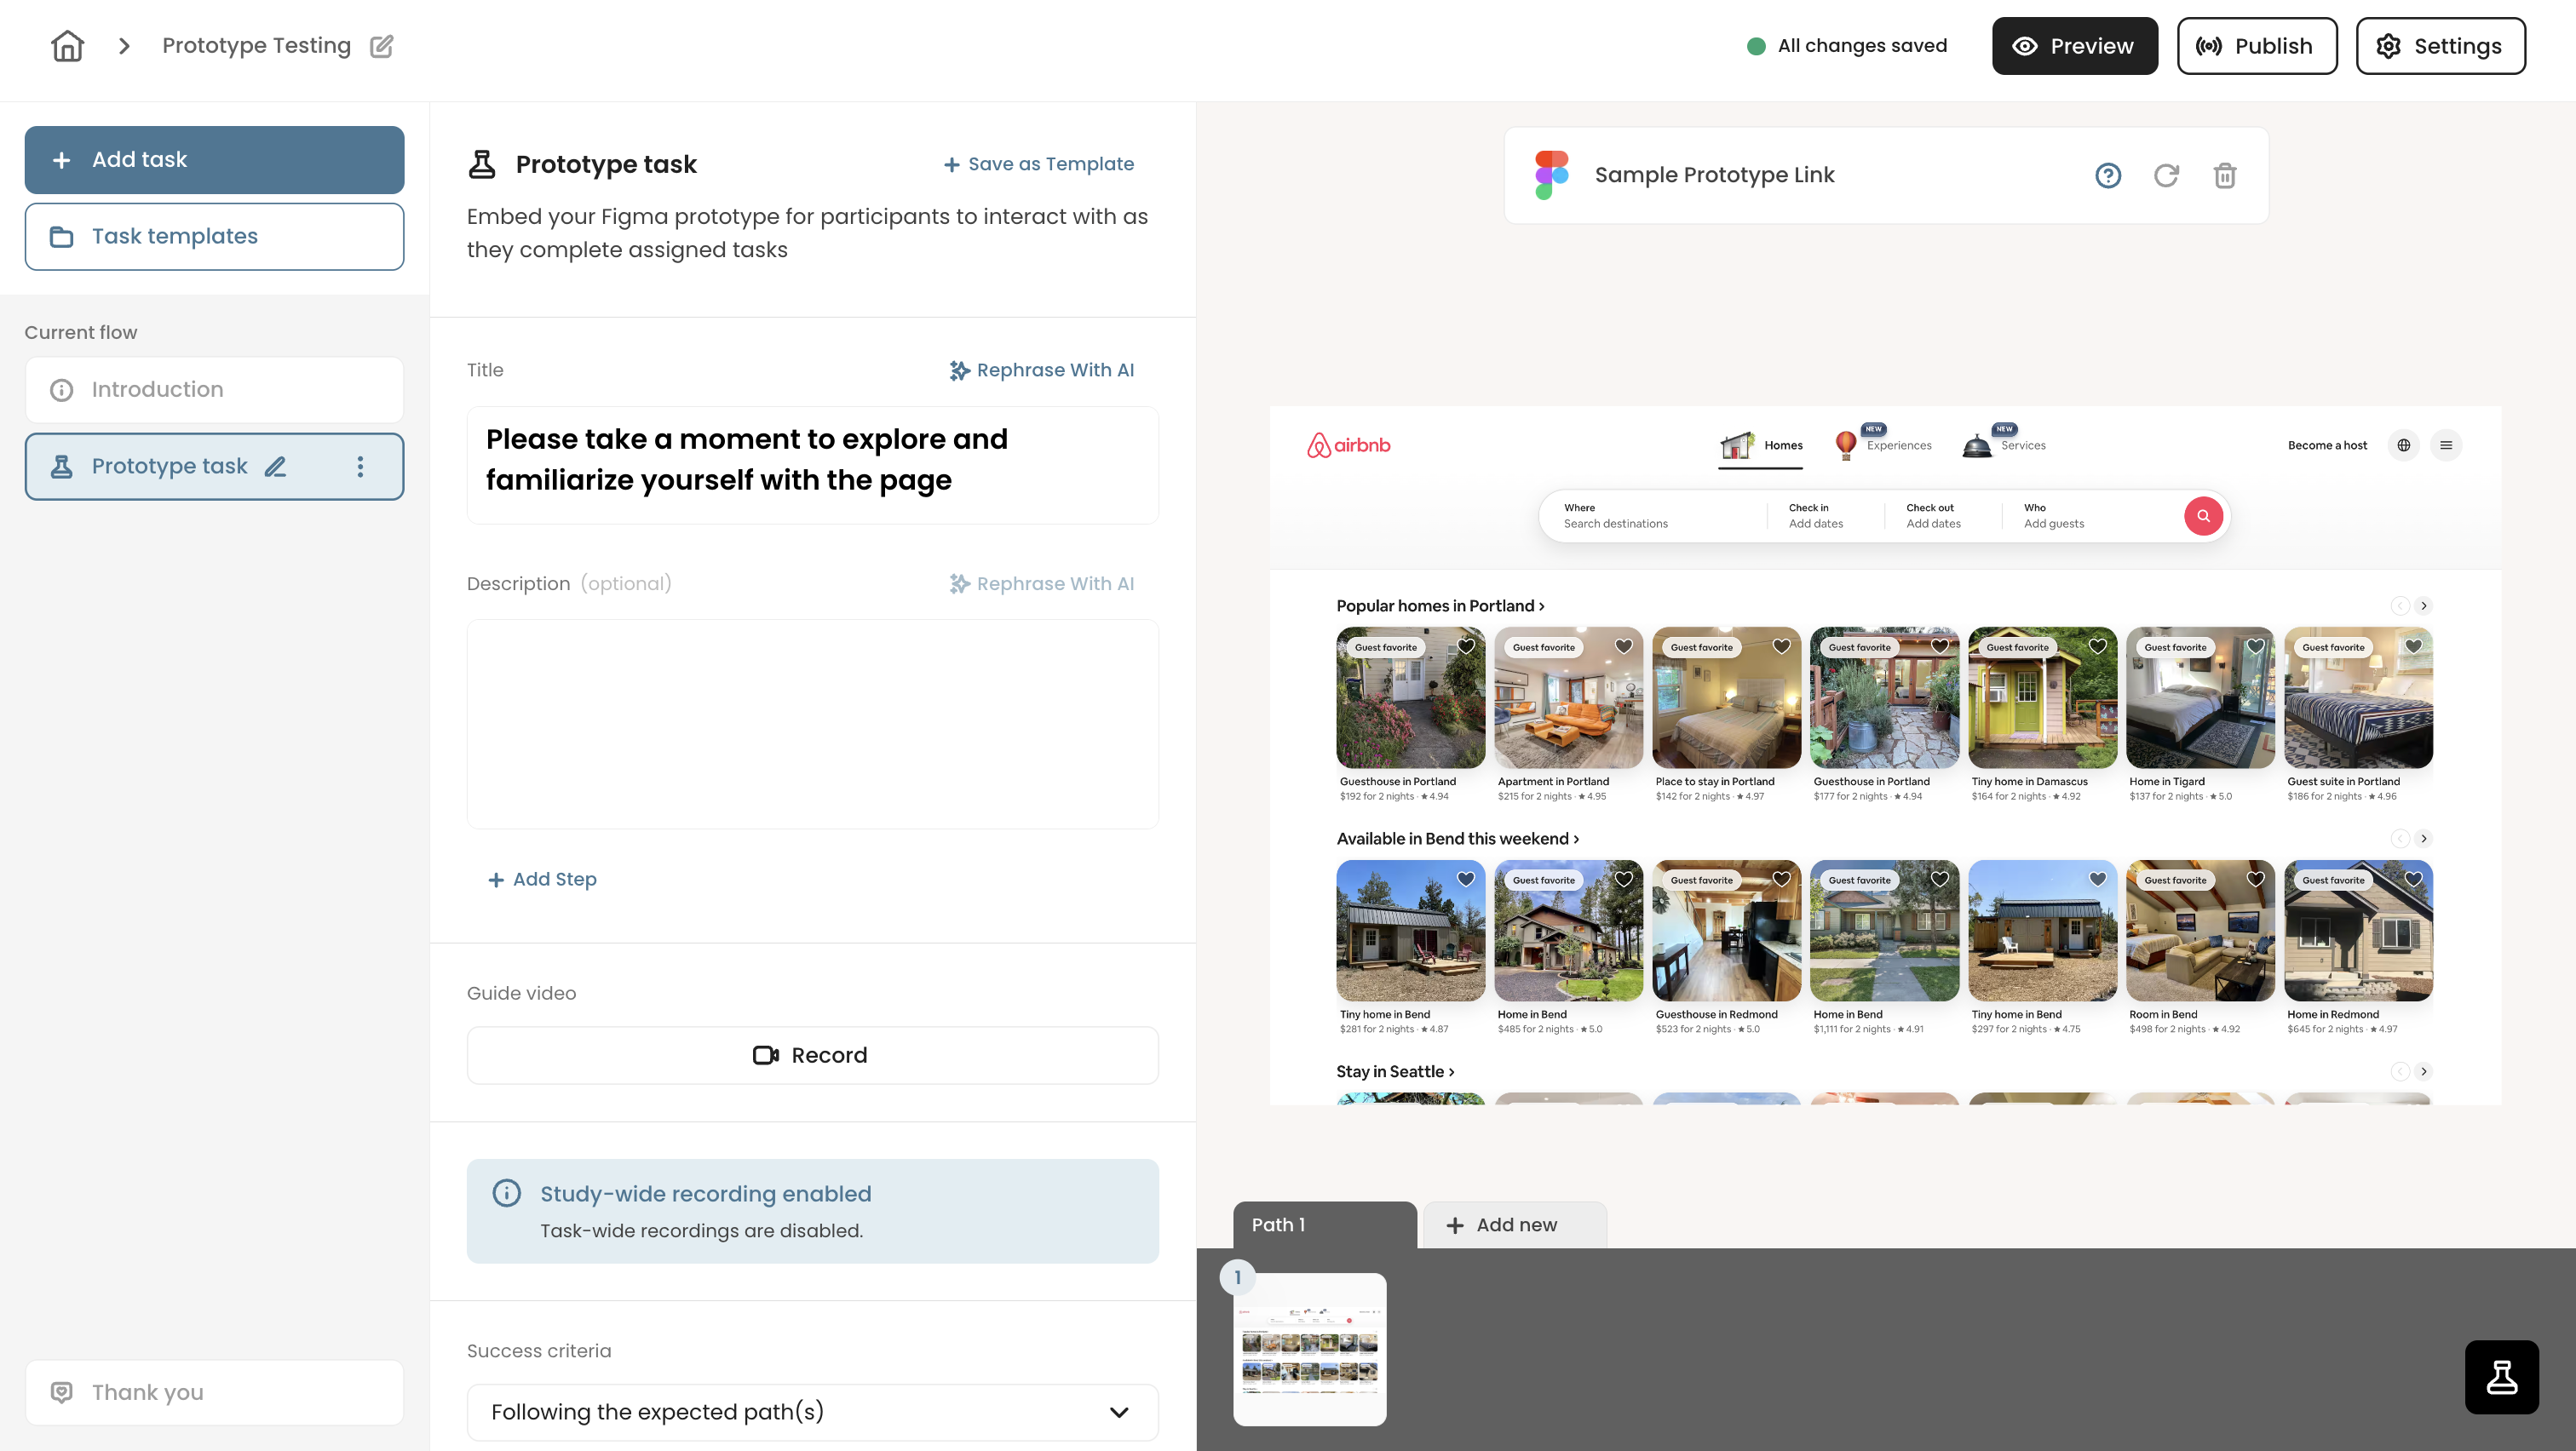This screenshot has width=2576, height=1451.
Task: Open the Airbnb language globe icon
Action: (x=2403, y=444)
